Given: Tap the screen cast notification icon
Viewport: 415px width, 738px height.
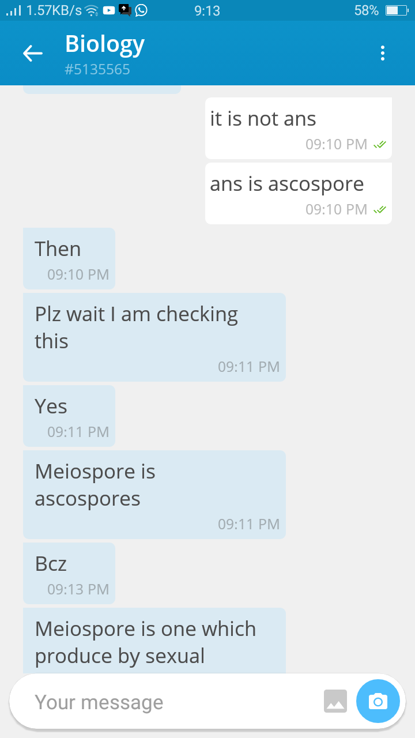Looking at the screenshot, I should (x=124, y=9).
